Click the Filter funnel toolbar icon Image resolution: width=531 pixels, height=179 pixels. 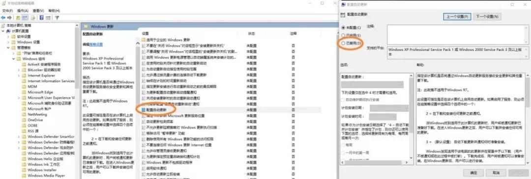57,18
